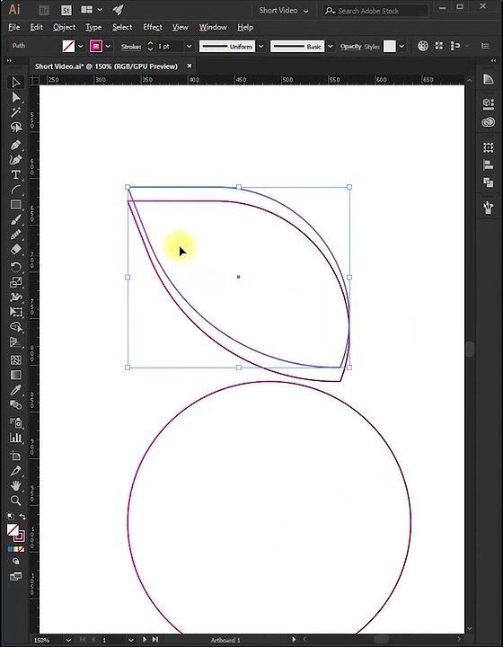The image size is (503, 647).
Task: Open the stroke color dropdown
Action: click(108, 46)
